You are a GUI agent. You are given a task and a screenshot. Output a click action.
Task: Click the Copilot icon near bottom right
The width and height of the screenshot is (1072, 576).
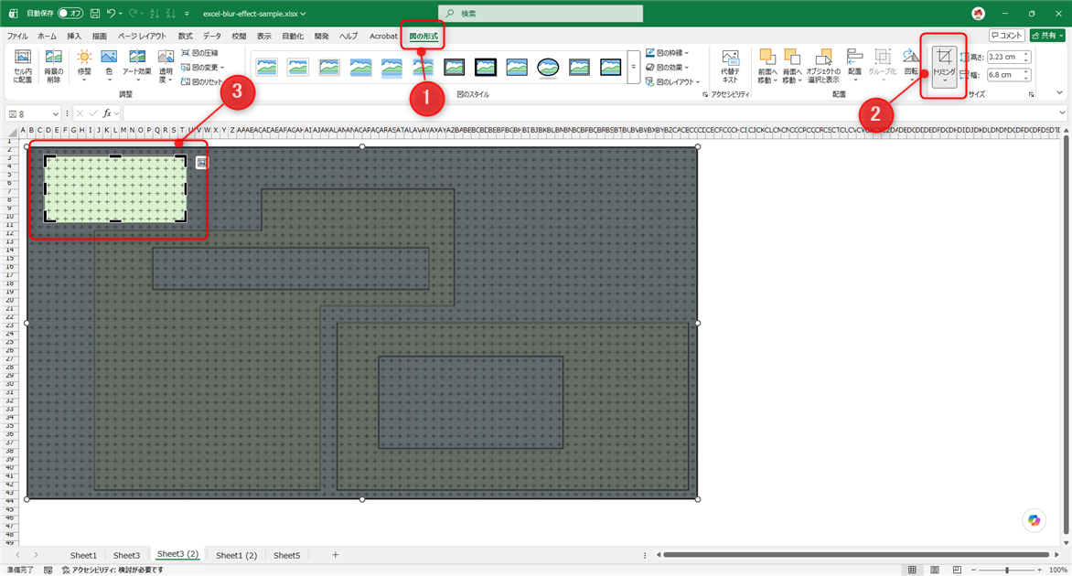tap(1034, 520)
